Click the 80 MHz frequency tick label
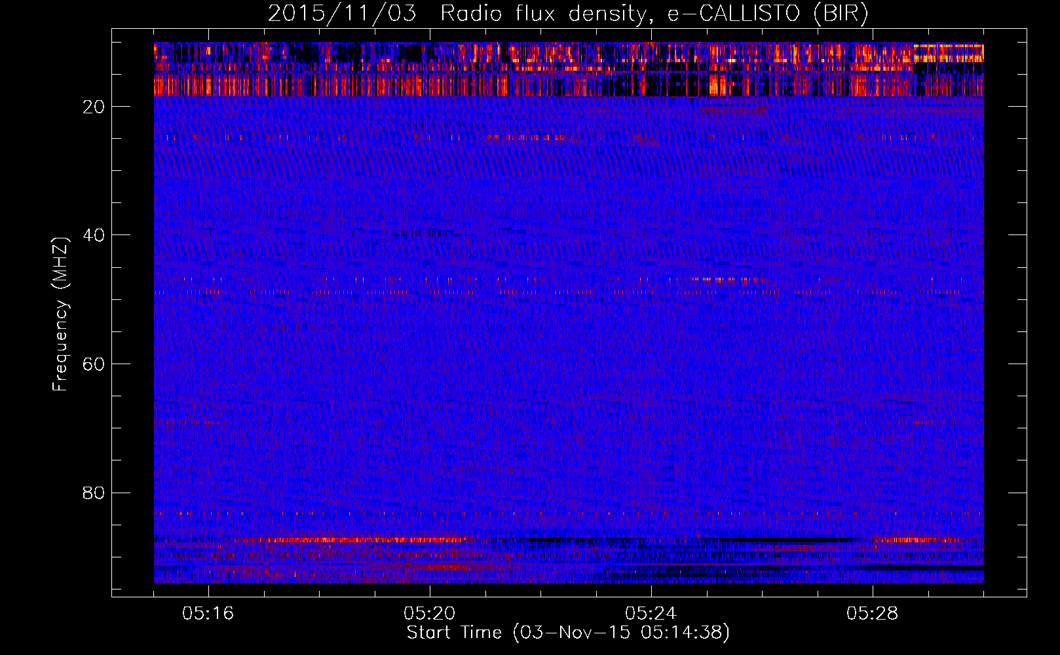Viewport: 1060px width, 655px height. point(94,493)
